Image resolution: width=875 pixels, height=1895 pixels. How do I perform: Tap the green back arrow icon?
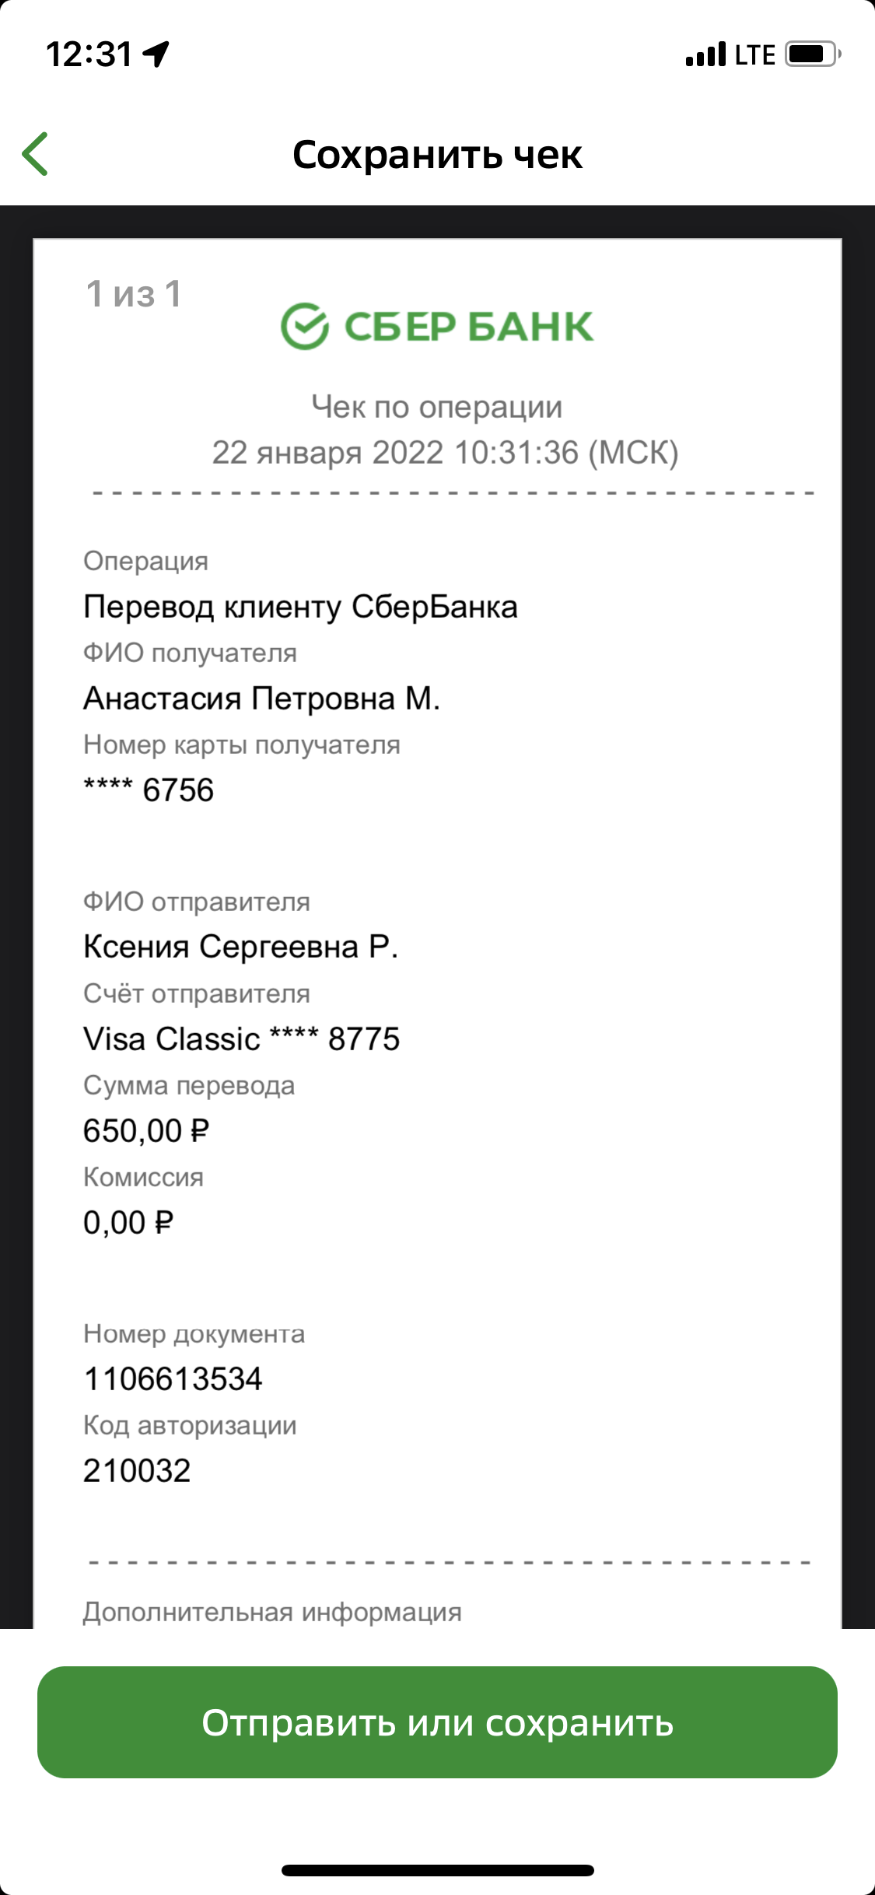point(36,154)
